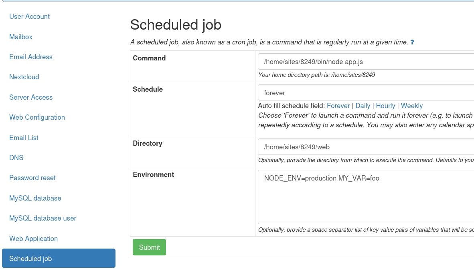Auto fill schedule with Forever
Image resolution: width=474 pixels, height=275 pixels.
coord(338,106)
